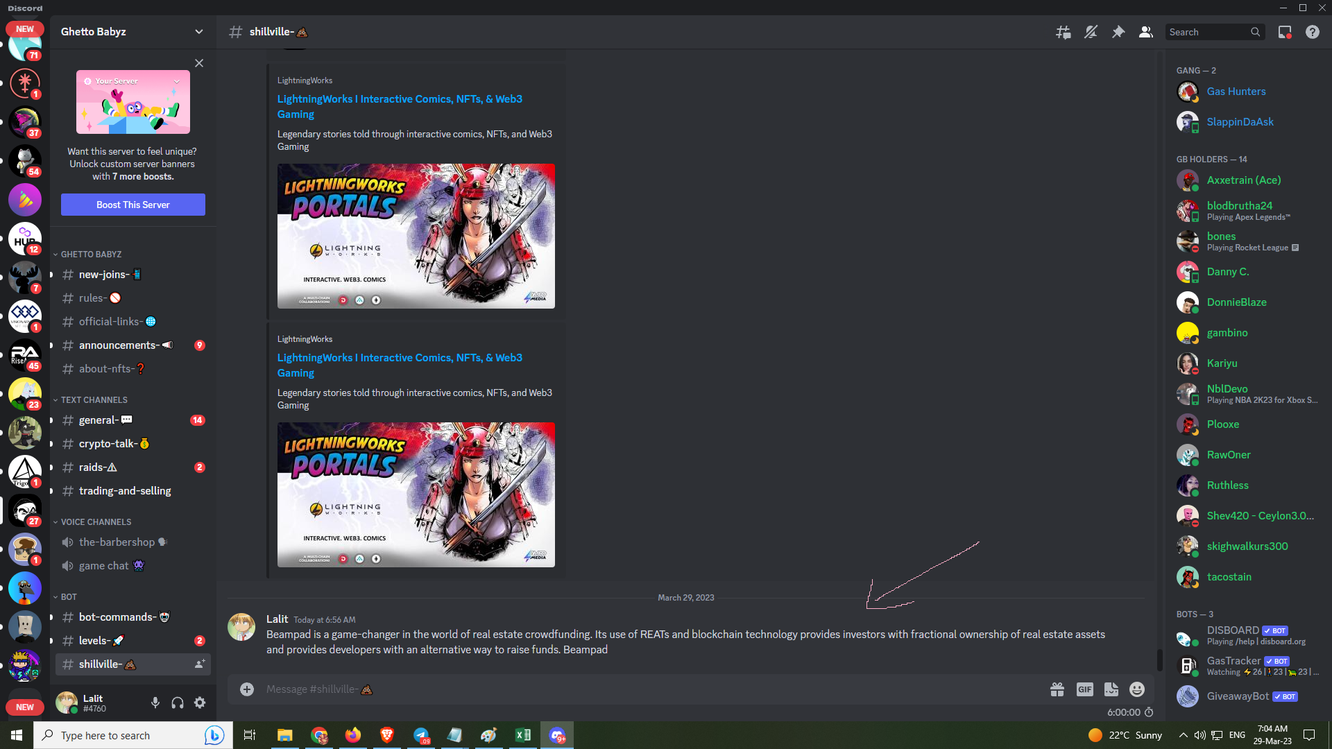The width and height of the screenshot is (1332, 749).
Task: Open Excel from taskbar
Action: pyautogui.click(x=523, y=735)
